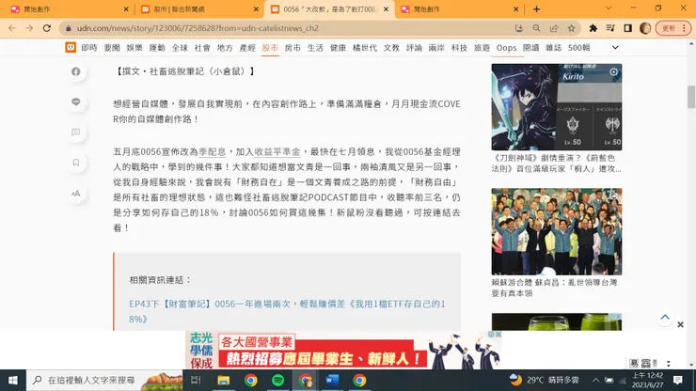
Task: Reload the current page
Action: coord(47,28)
